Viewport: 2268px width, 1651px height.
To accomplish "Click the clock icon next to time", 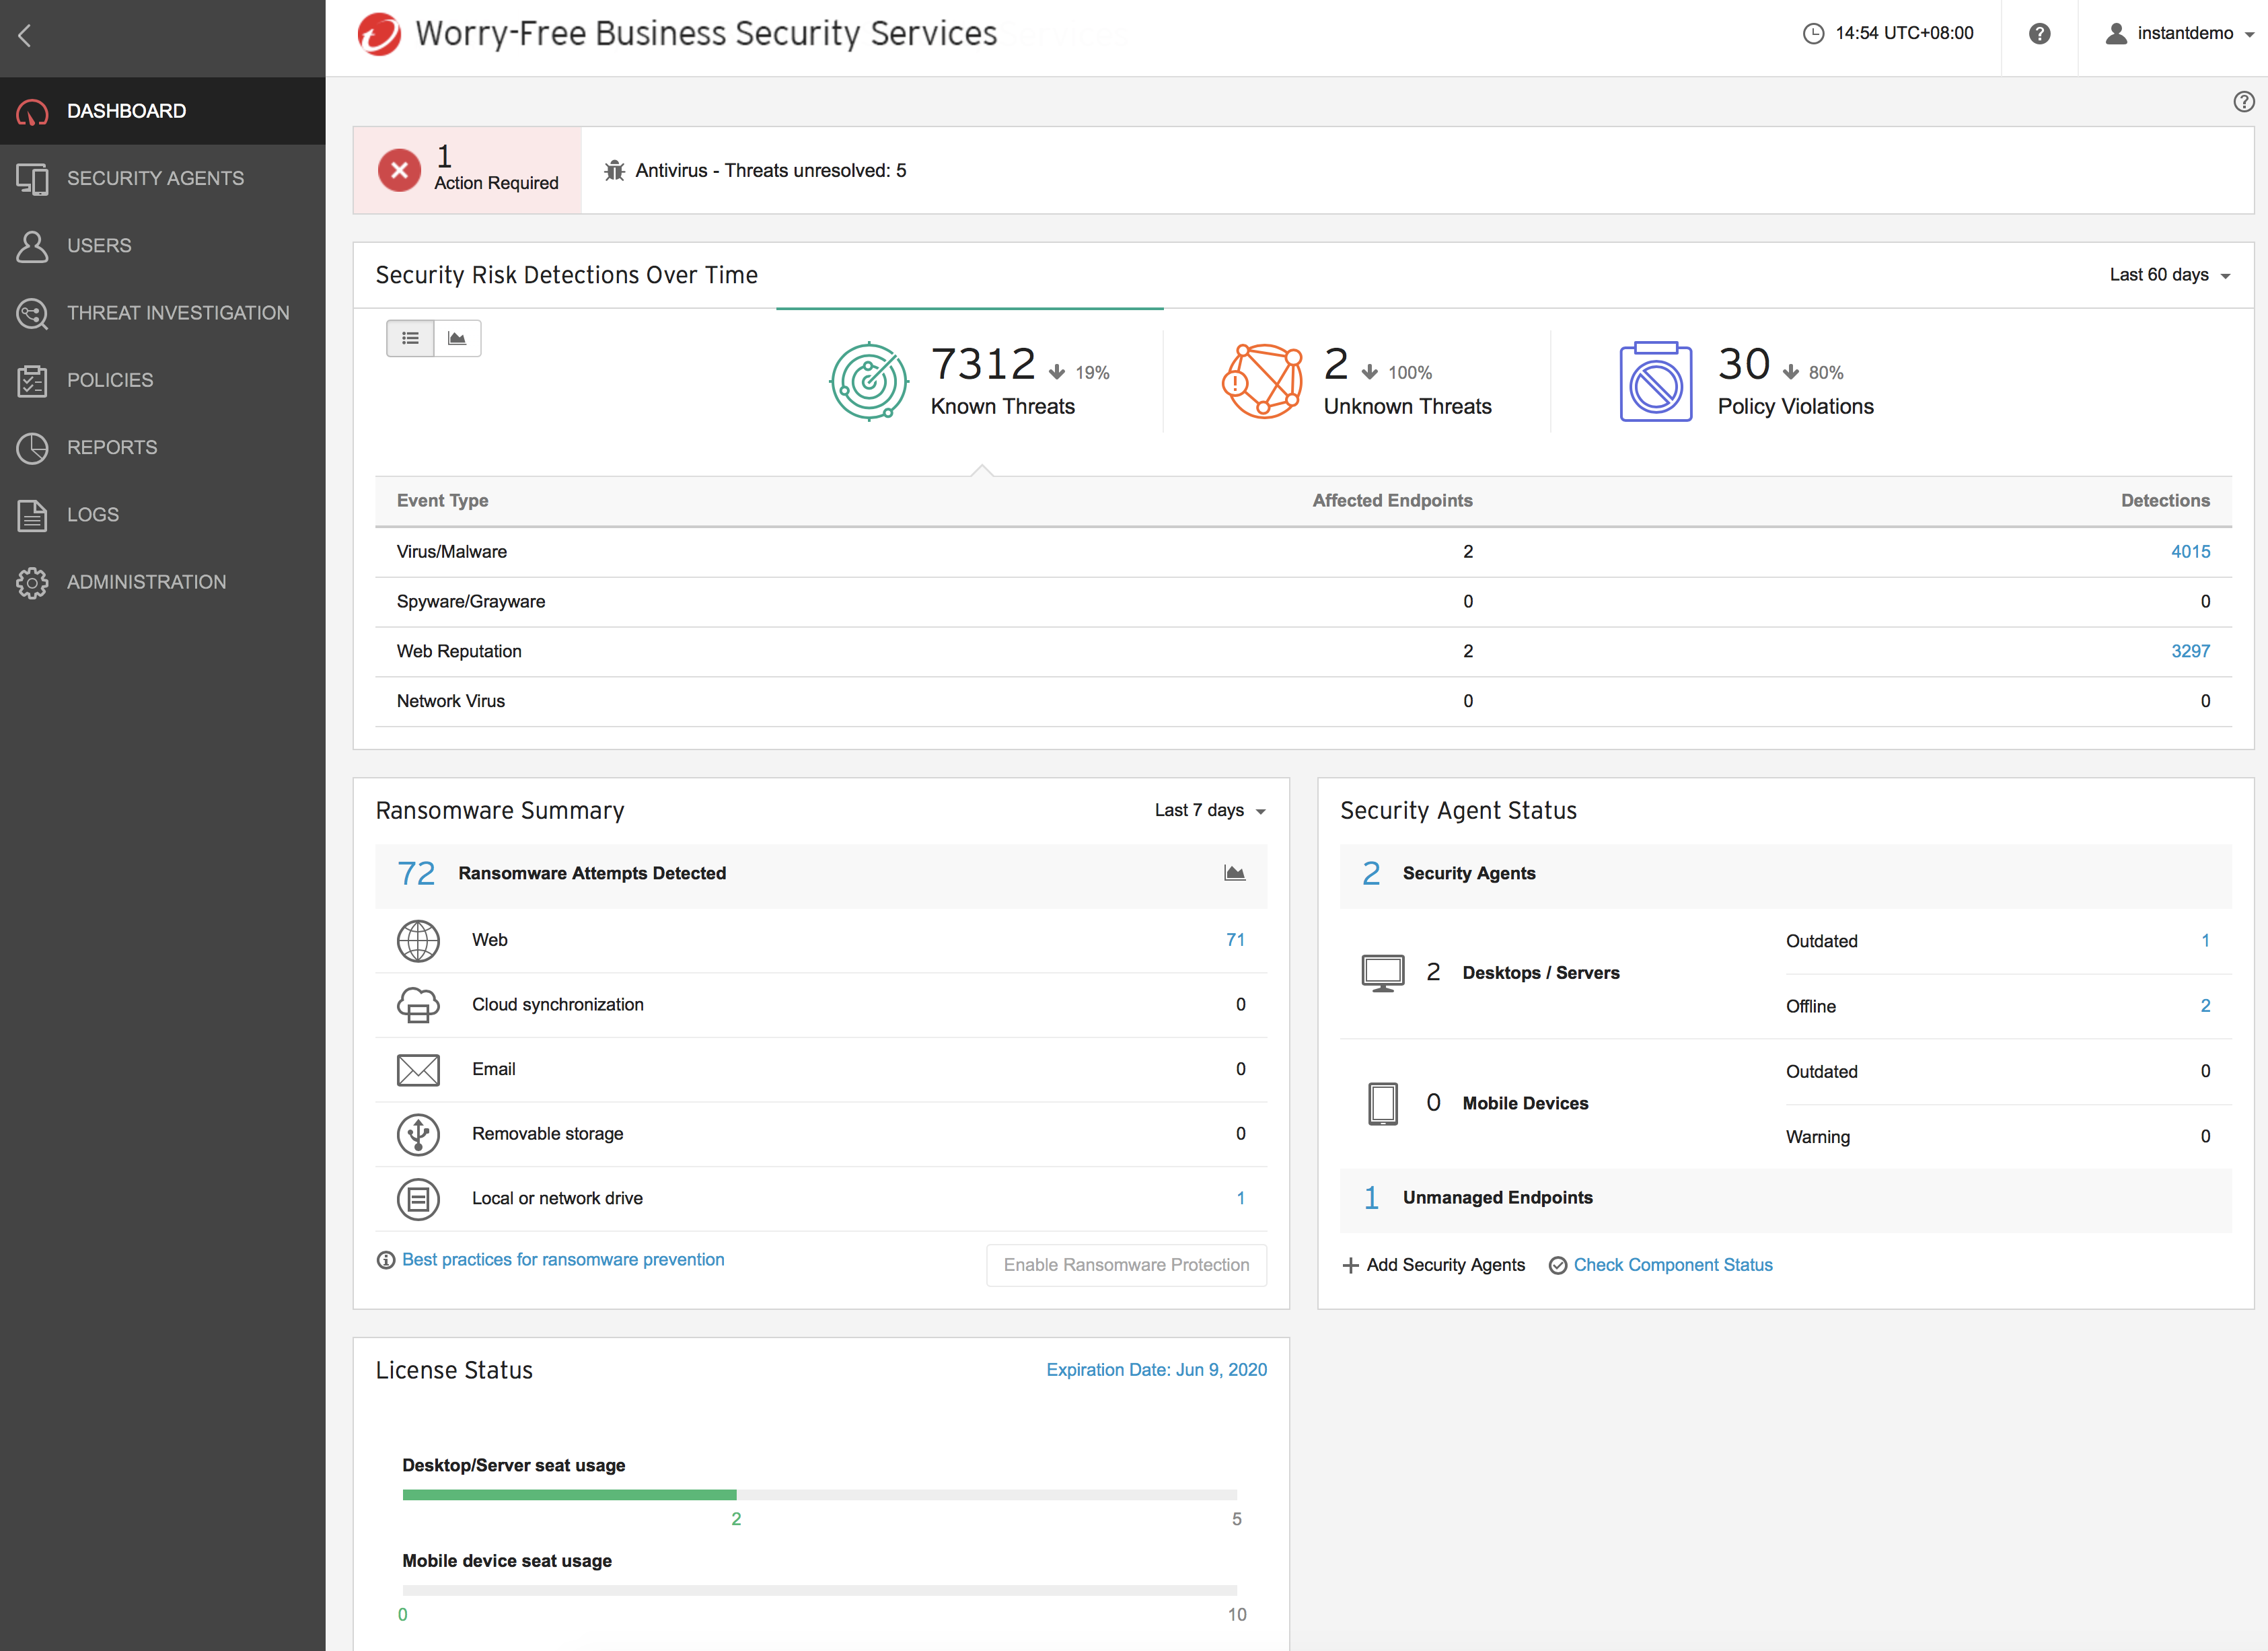I will (x=1813, y=33).
